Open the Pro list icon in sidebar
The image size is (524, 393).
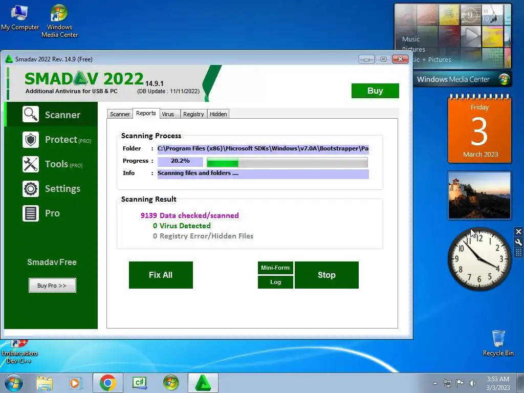coord(31,213)
